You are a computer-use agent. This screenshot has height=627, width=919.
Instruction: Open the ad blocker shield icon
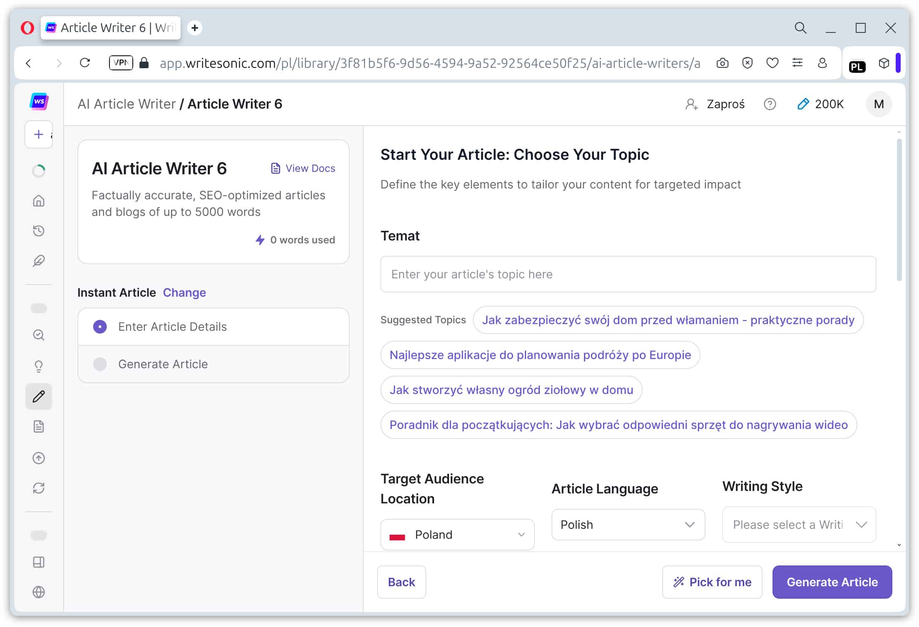[748, 63]
